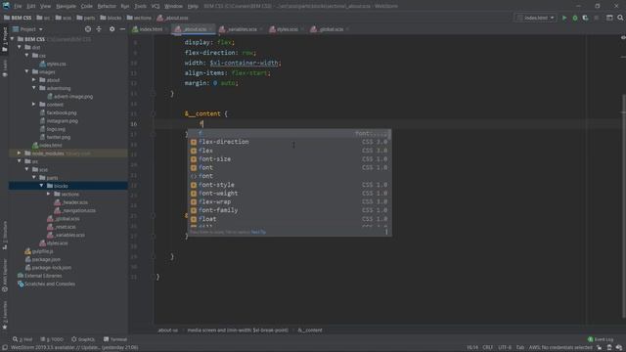Start debugging with the green bug icon
The image size is (626, 352).
(575, 18)
